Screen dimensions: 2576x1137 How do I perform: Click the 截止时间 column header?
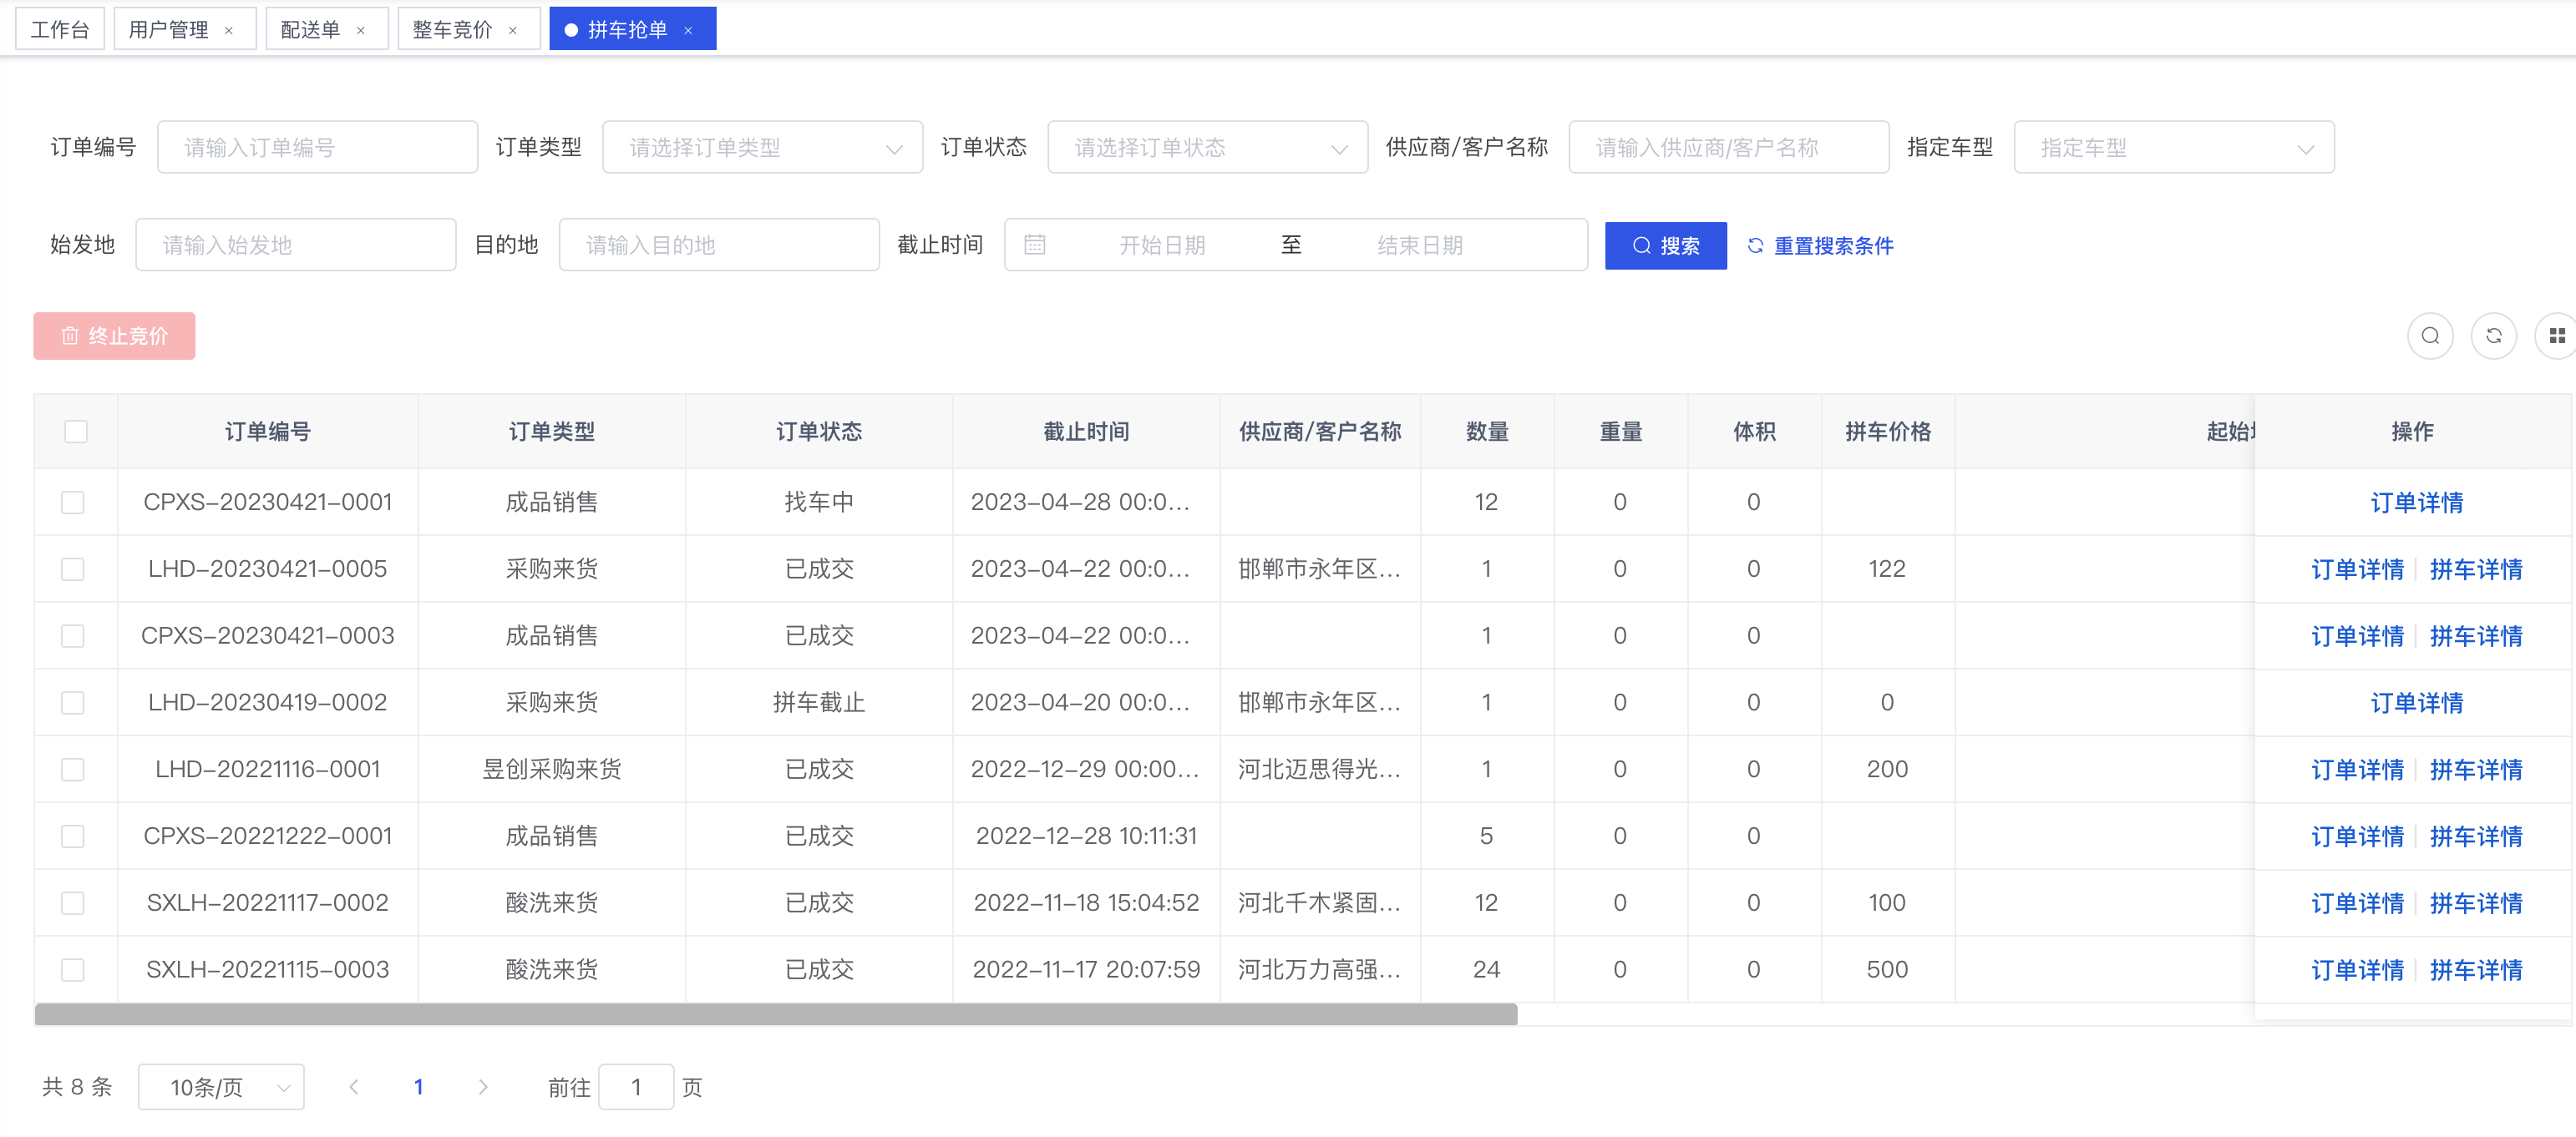(x=1086, y=432)
